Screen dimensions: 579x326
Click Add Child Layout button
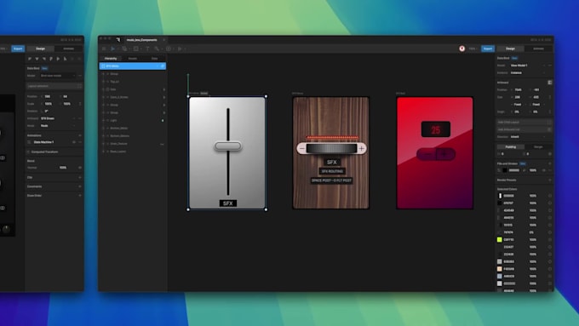(524, 123)
